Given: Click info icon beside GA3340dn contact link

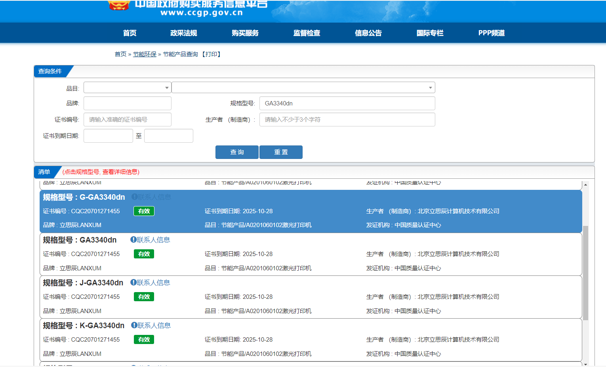Looking at the screenshot, I should click(133, 240).
